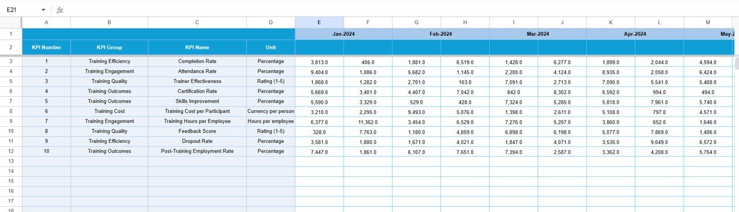Screen dimensions: 739x212
Task: Select the Skills Improvement cell
Action: [197, 101]
